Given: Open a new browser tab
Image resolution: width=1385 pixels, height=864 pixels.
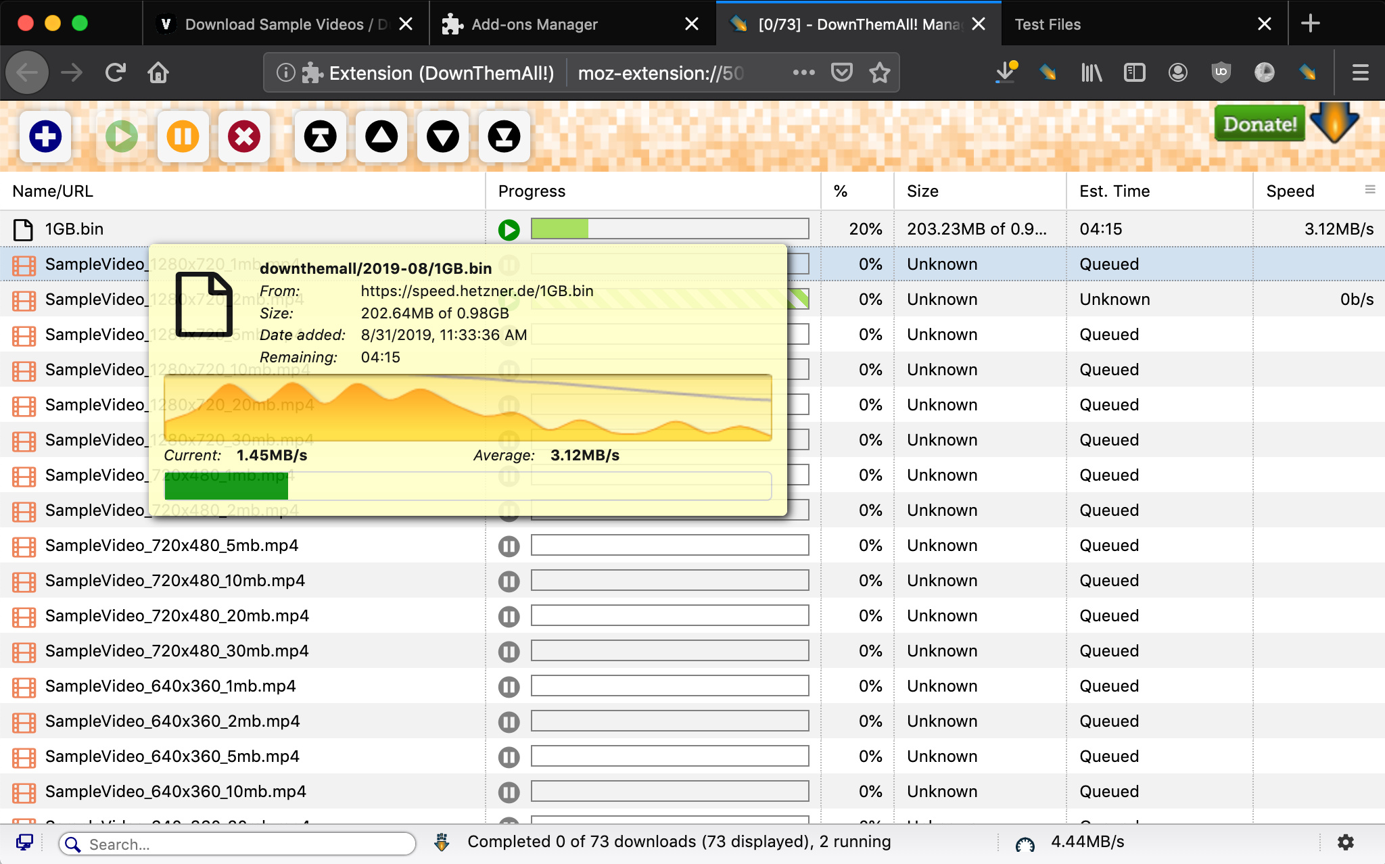Looking at the screenshot, I should (x=1310, y=24).
